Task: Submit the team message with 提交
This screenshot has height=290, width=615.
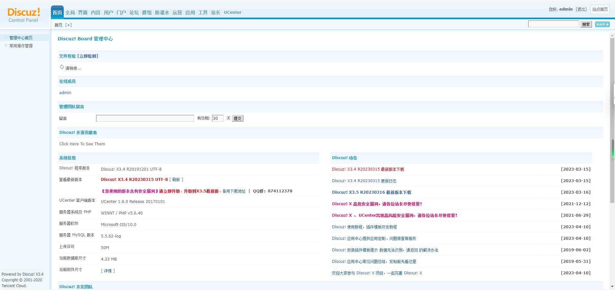Action: [x=238, y=118]
